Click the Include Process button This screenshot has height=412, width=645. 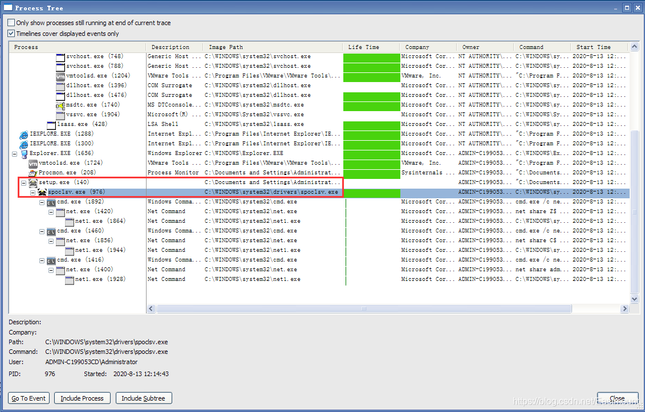coord(82,398)
